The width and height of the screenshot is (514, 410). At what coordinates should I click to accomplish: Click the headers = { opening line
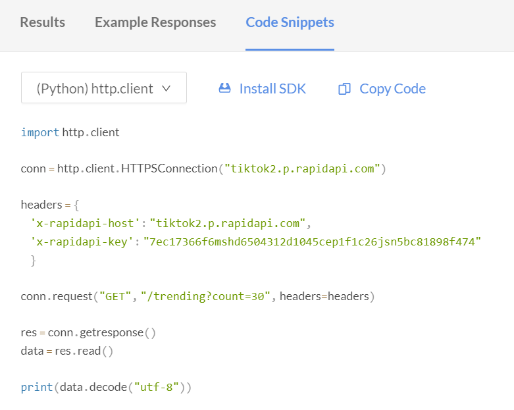pos(50,205)
